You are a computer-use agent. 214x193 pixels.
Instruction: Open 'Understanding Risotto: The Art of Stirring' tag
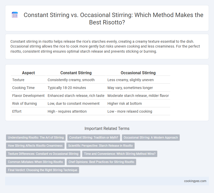(x=36, y=138)
